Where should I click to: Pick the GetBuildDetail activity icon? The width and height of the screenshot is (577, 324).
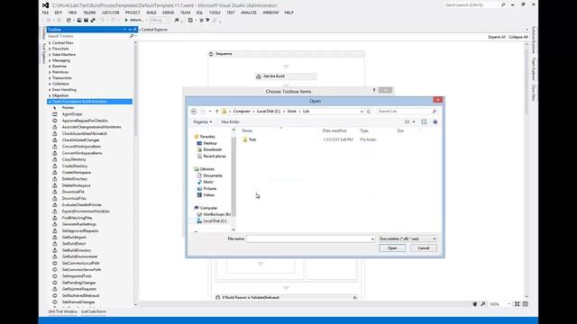tap(55, 244)
